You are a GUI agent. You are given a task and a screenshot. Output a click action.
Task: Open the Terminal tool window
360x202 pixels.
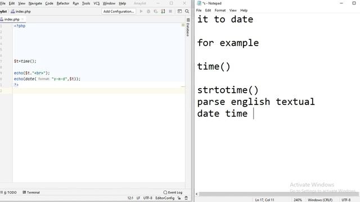[x=31, y=192]
